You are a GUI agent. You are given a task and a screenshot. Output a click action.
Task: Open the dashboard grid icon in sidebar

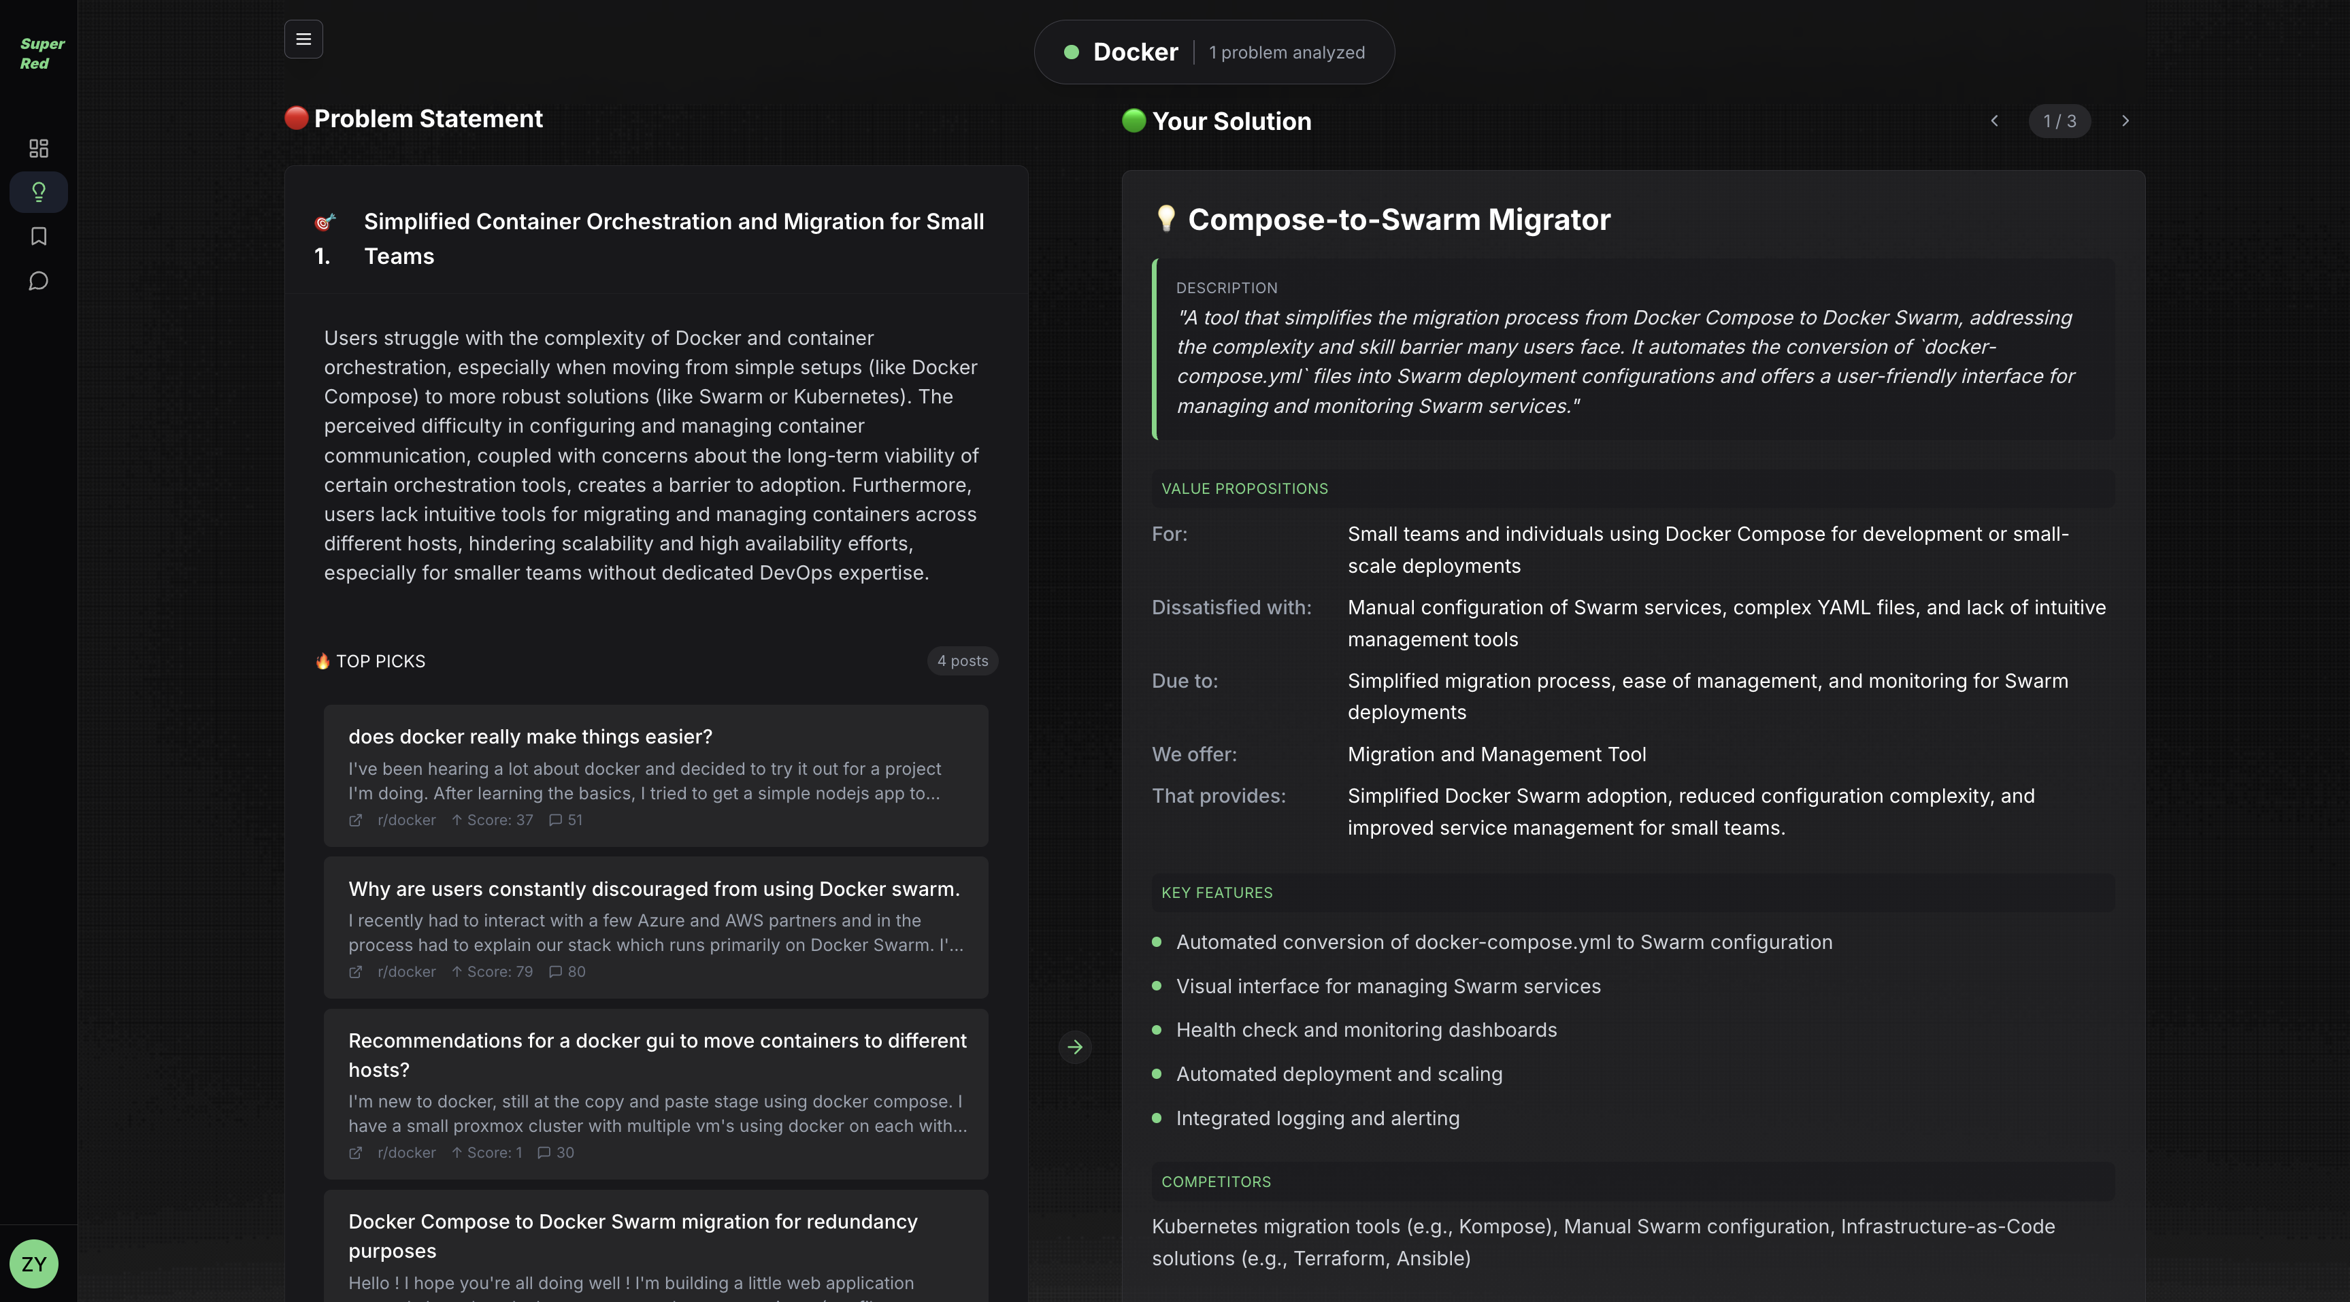38,148
